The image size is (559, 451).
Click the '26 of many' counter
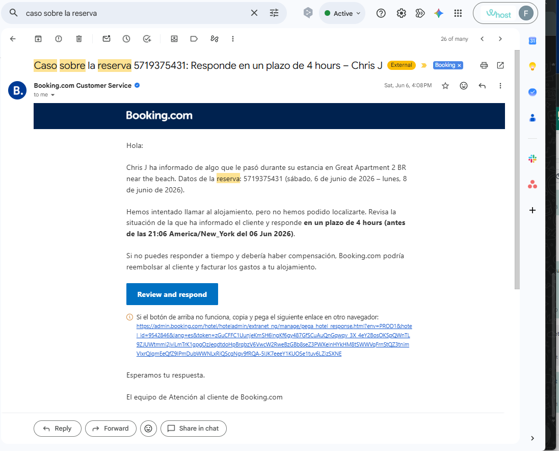454,39
